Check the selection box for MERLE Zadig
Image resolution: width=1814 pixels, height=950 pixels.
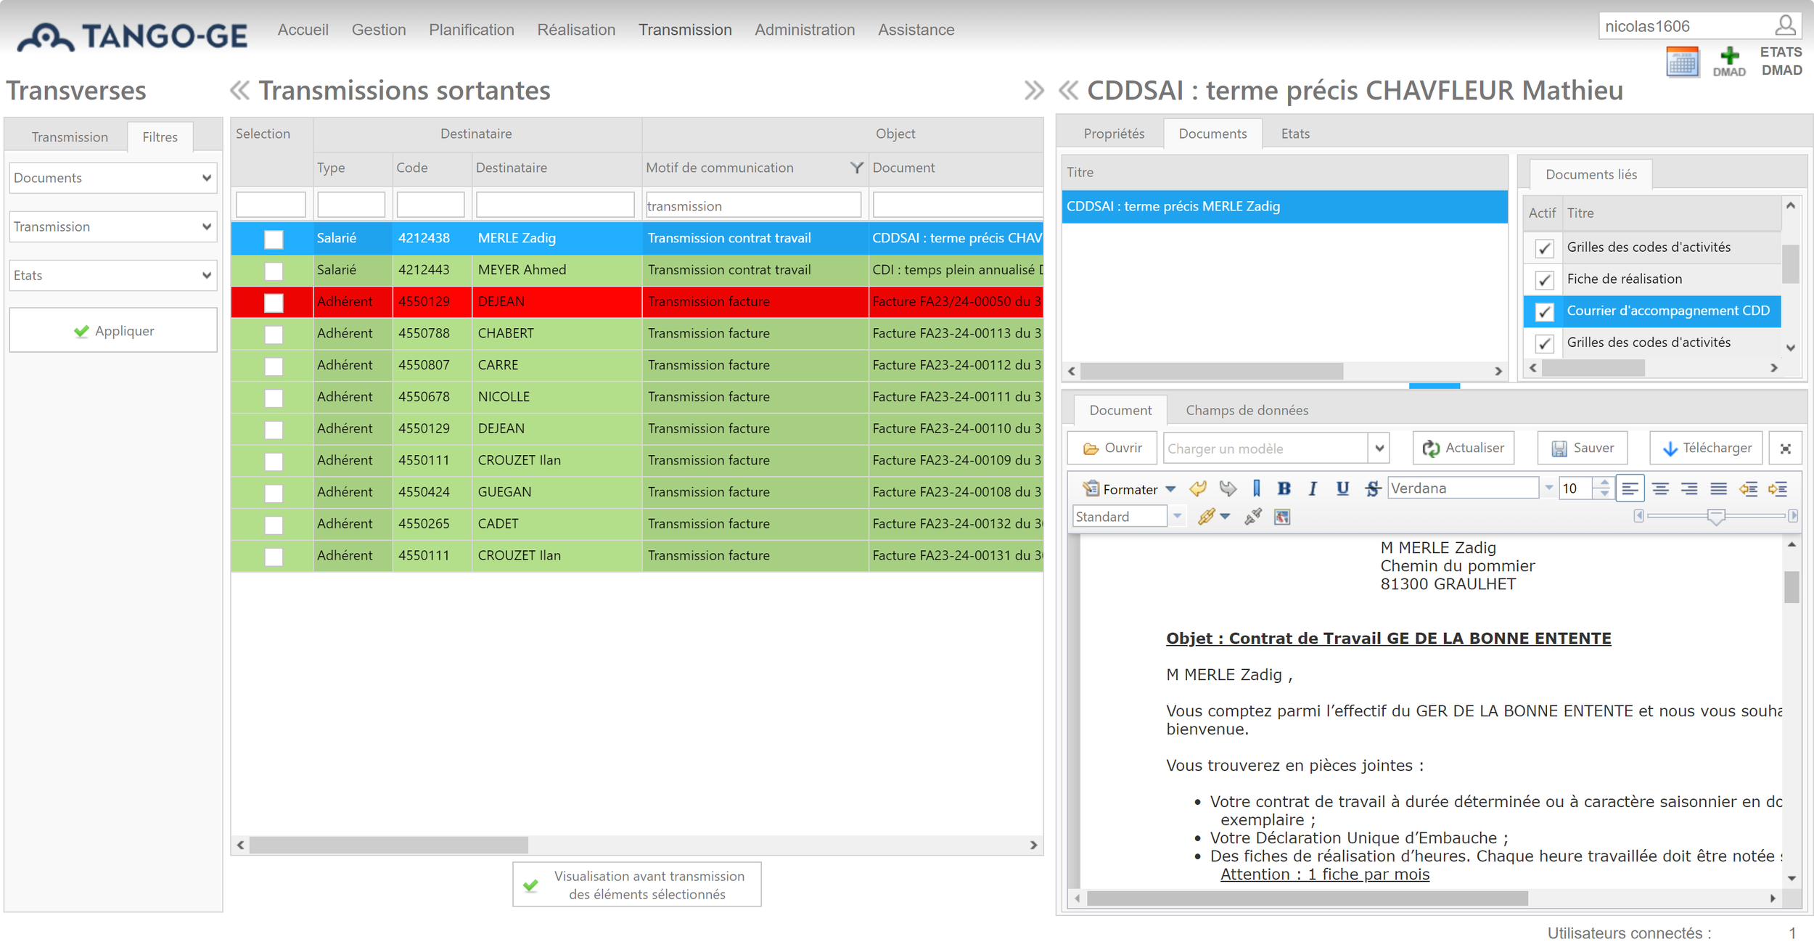click(x=274, y=239)
